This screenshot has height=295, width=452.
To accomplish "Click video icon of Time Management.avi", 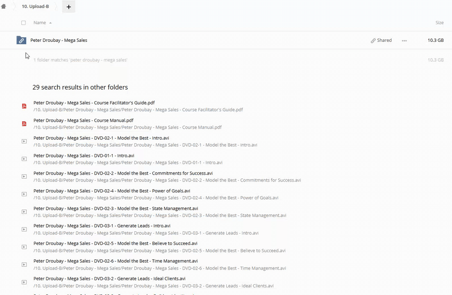I will coord(24,265).
